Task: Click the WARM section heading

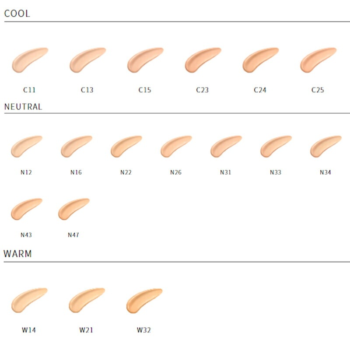Action: pyautogui.click(x=17, y=254)
